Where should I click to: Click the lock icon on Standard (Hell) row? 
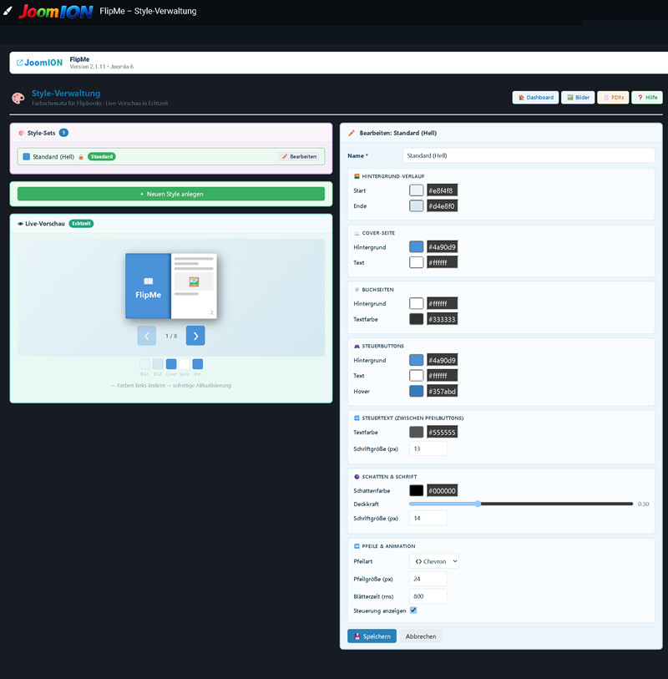coord(81,157)
